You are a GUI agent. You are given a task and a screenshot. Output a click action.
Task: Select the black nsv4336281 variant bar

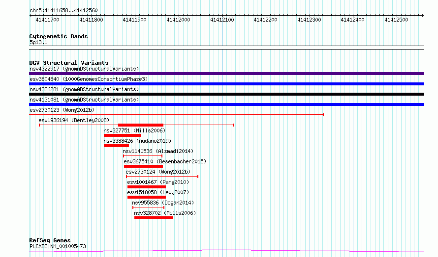click(226, 94)
